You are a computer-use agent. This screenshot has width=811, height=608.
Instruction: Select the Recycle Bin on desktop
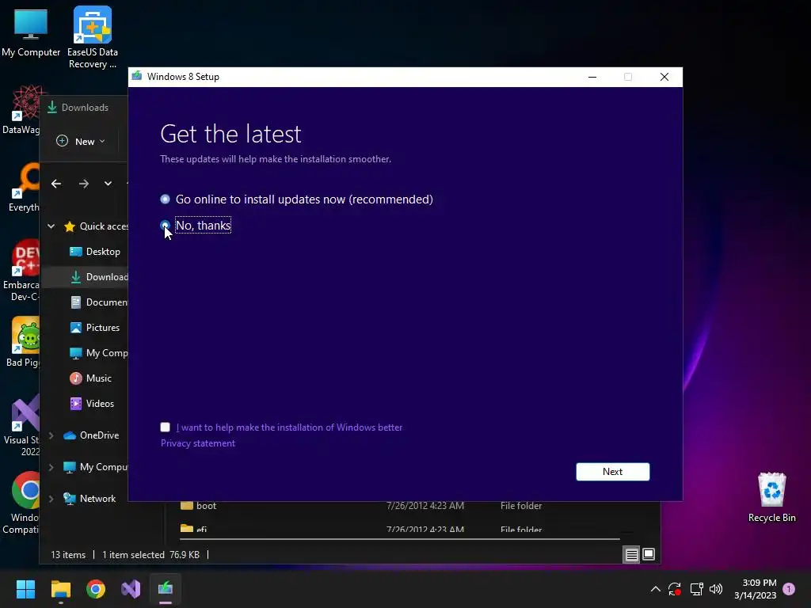[771, 497]
